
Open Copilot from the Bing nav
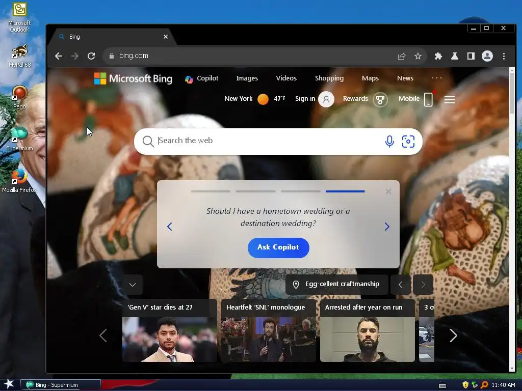(202, 78)
